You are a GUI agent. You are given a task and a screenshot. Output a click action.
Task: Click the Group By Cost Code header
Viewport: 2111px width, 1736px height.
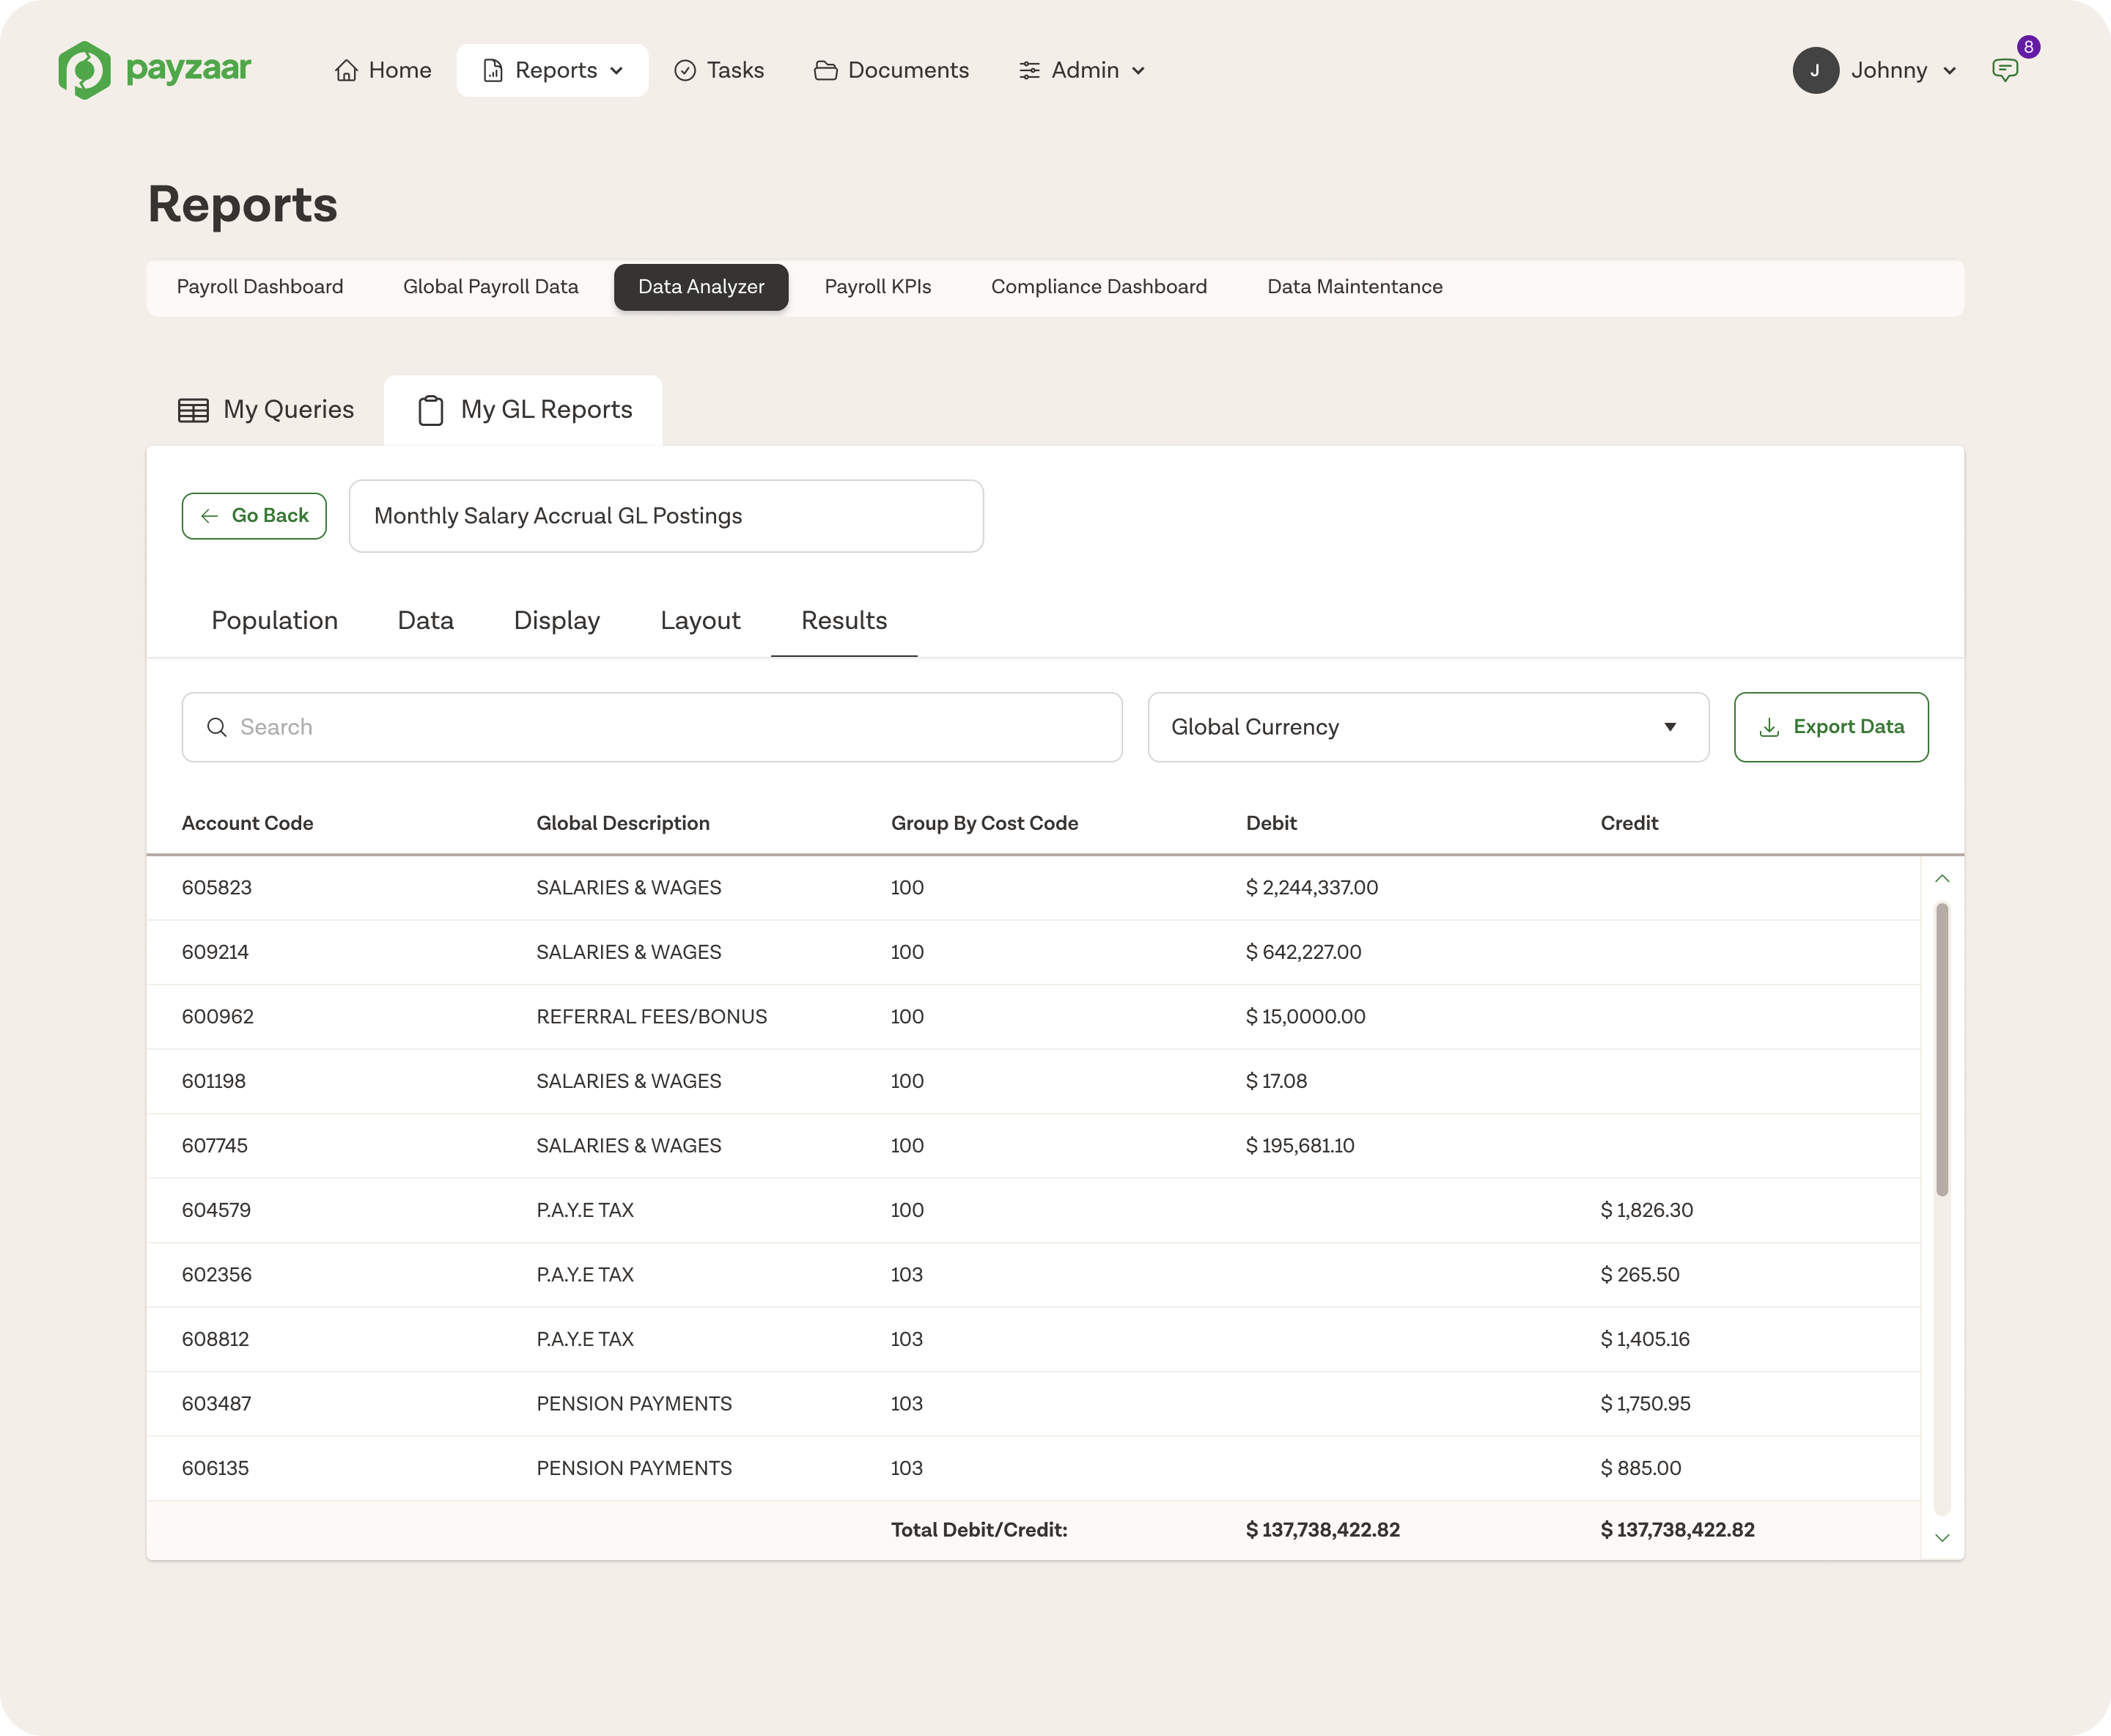point(984,823)
